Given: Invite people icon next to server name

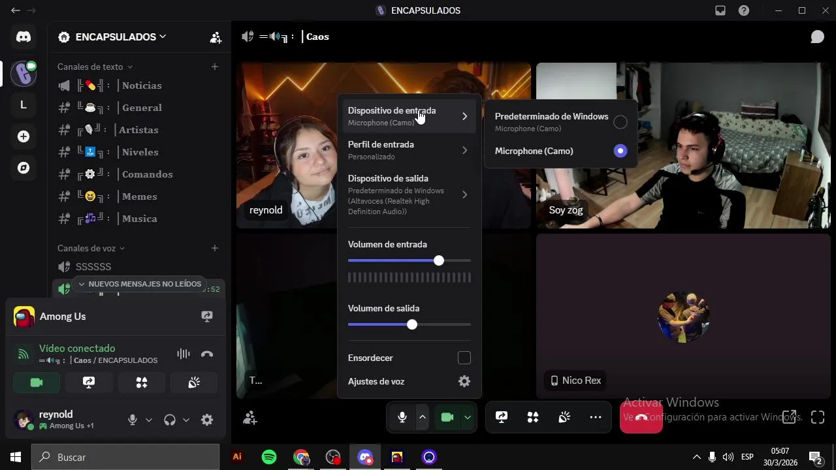Looking at the screenshot, I should click(216, 37).
